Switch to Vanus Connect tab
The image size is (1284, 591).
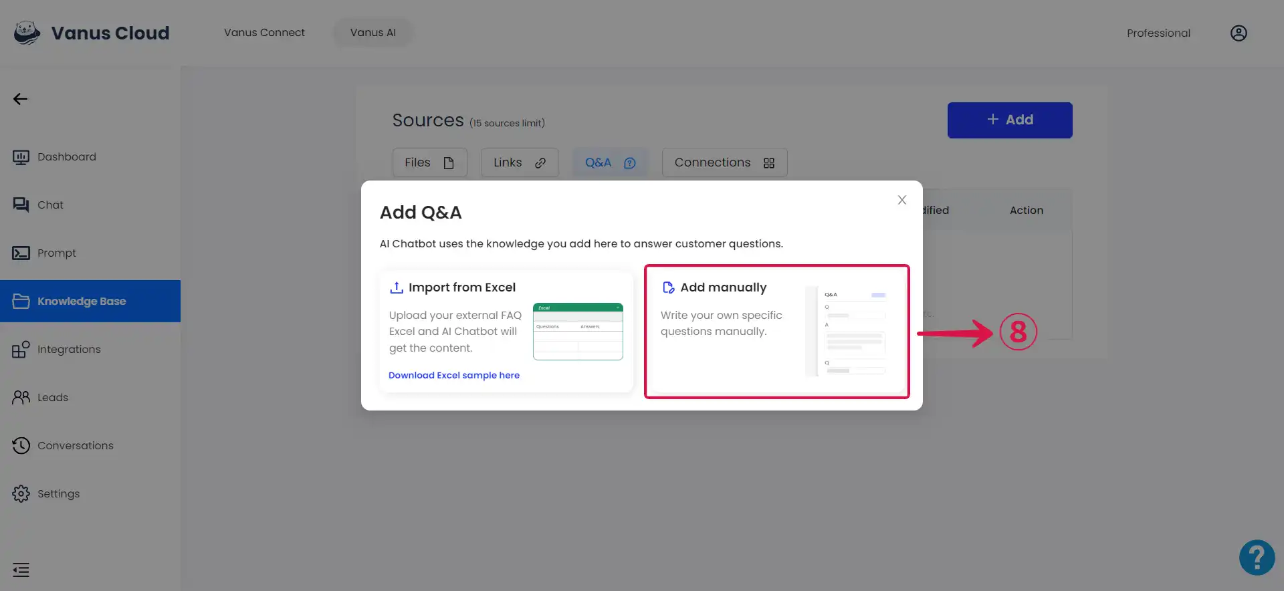[264, 33]
